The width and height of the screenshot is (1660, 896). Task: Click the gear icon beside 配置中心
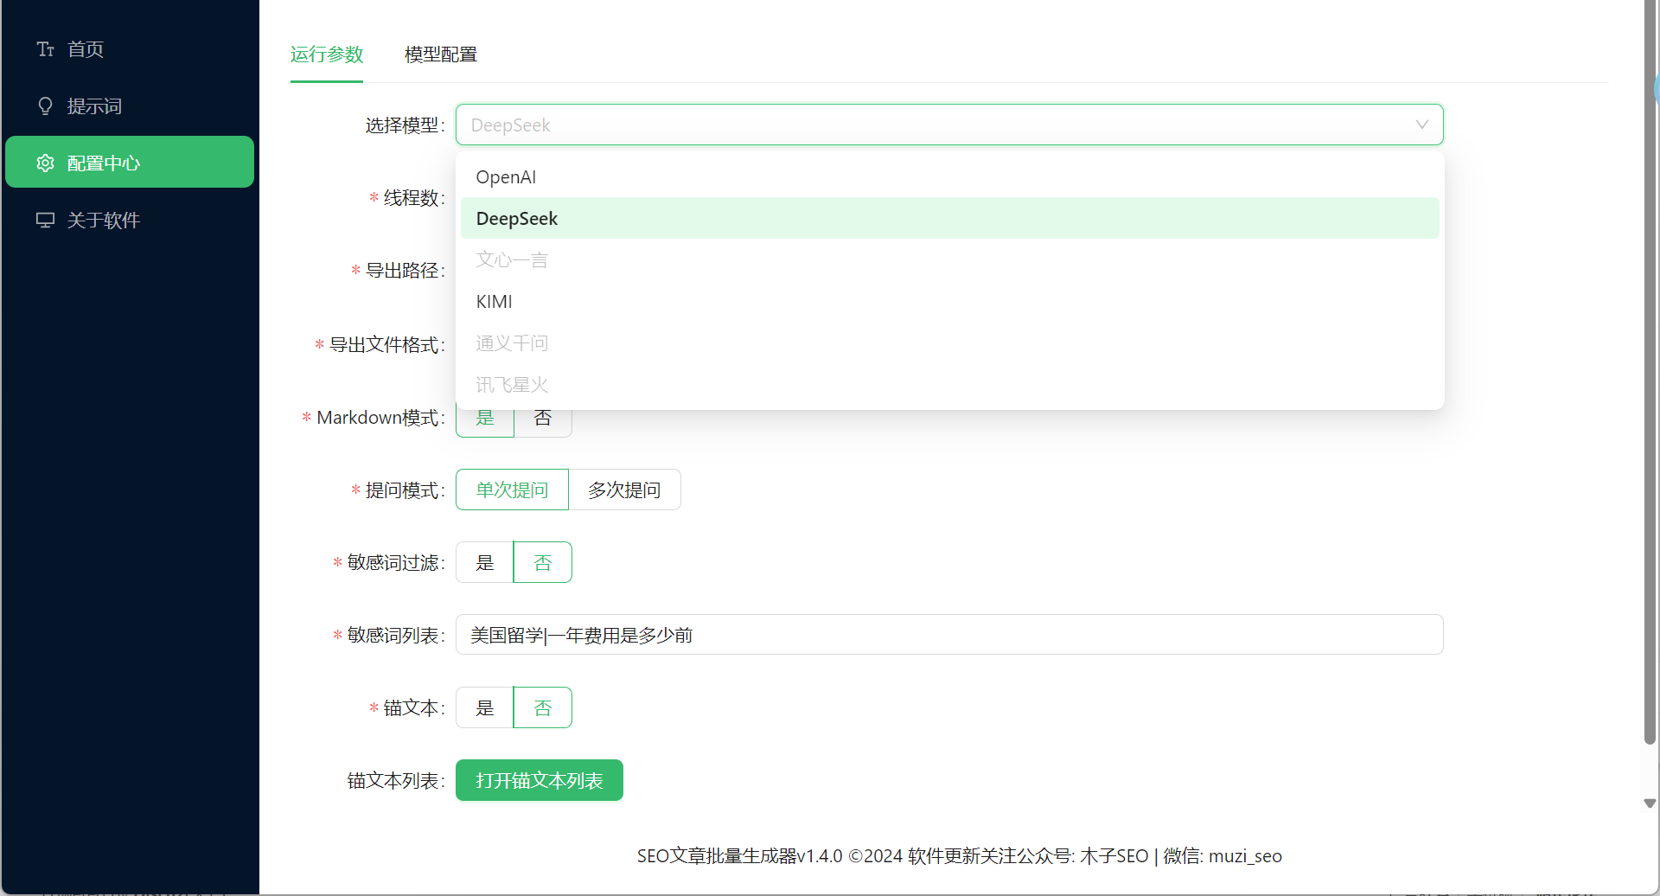pyautogui.click(x=45, y=163)
